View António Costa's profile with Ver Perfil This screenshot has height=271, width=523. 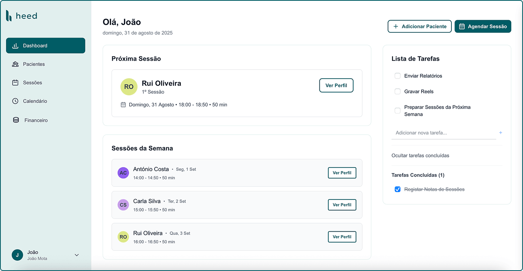[342, 173]
